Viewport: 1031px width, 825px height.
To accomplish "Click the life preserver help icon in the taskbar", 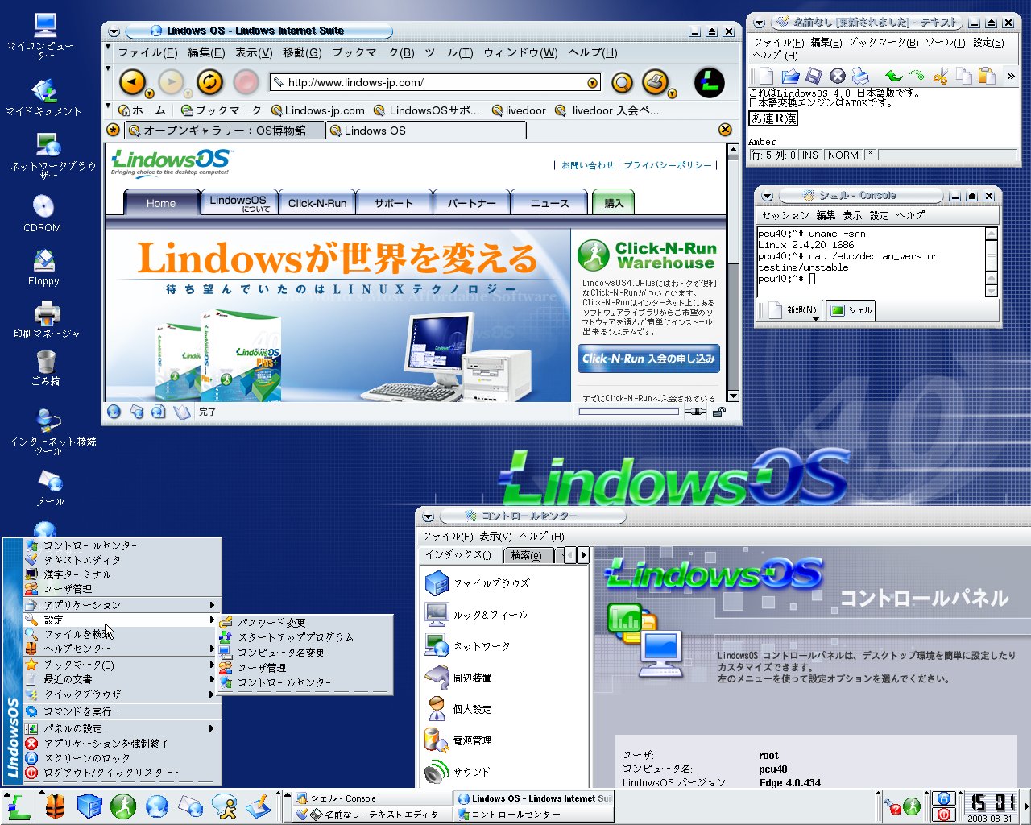I will coord(54,806).
